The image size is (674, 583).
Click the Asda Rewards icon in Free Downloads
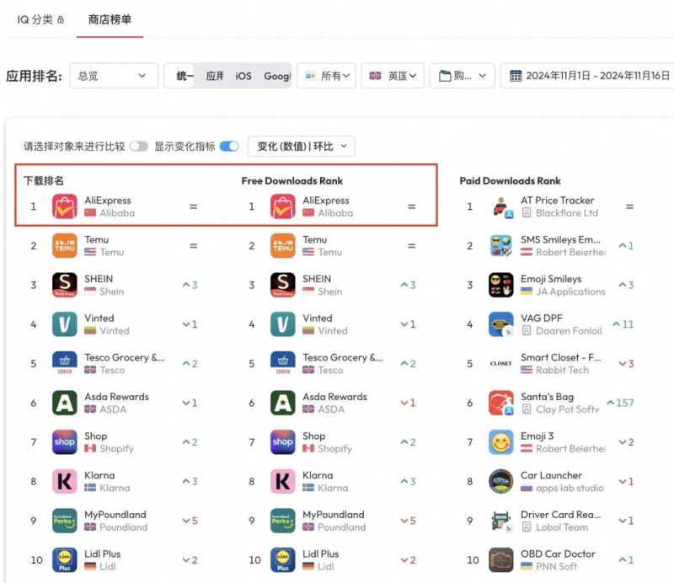[283, 403]
